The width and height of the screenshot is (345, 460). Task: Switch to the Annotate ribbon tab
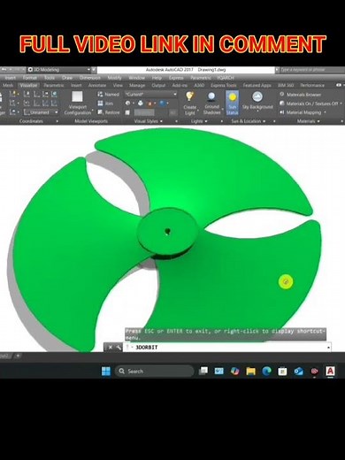point(97,86)
